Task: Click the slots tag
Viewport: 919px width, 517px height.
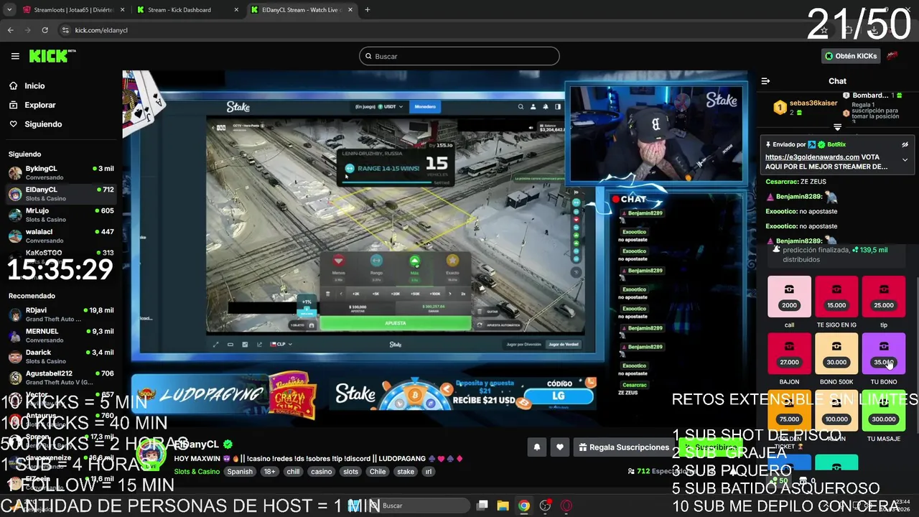Action: [350, 472]
